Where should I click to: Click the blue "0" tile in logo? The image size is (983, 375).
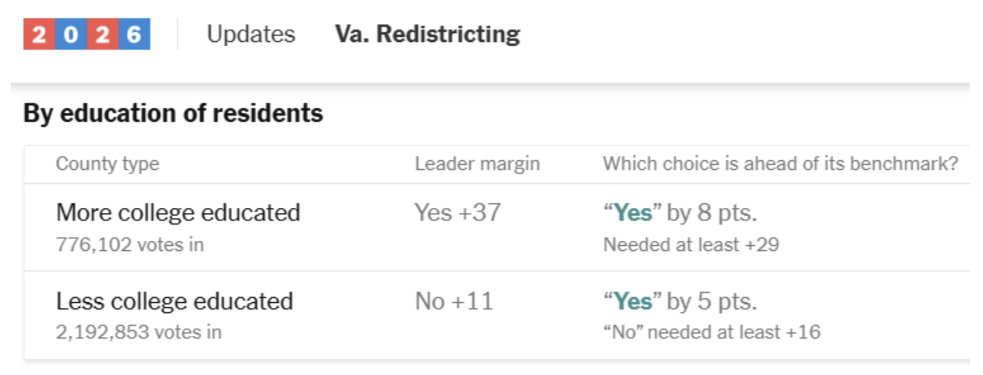tap(71, 34)
